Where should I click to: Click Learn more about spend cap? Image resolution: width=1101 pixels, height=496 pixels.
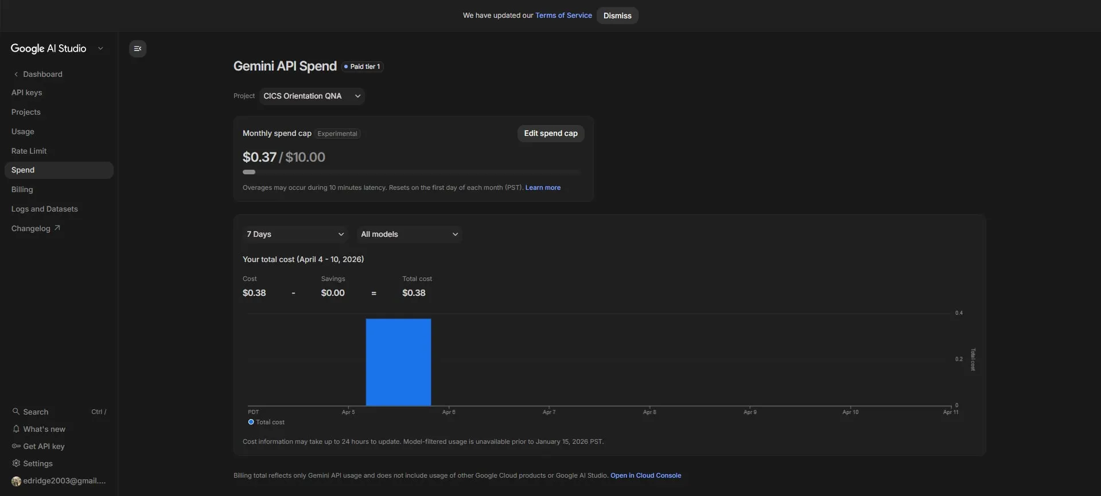click(x=543, y=188)
